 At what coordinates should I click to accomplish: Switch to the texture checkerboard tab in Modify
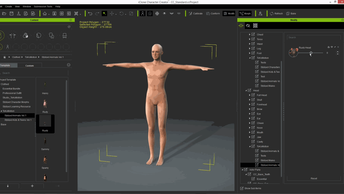(x=255, y=26)
